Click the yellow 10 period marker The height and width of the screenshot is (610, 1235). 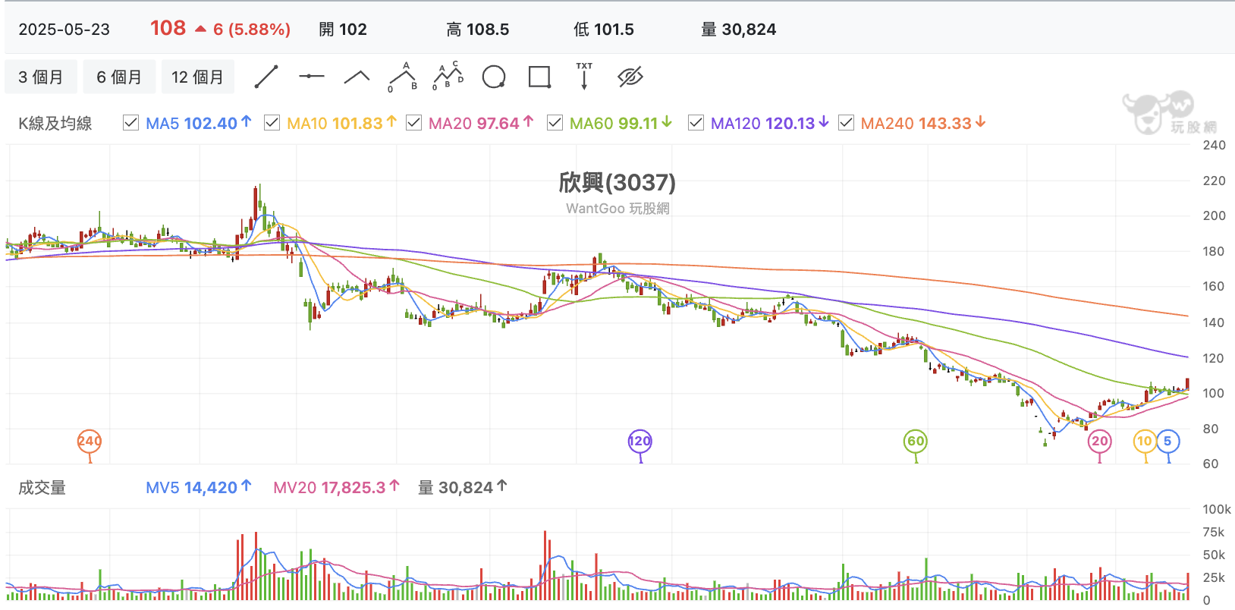pyautogui.click(x=1145, y=442)
